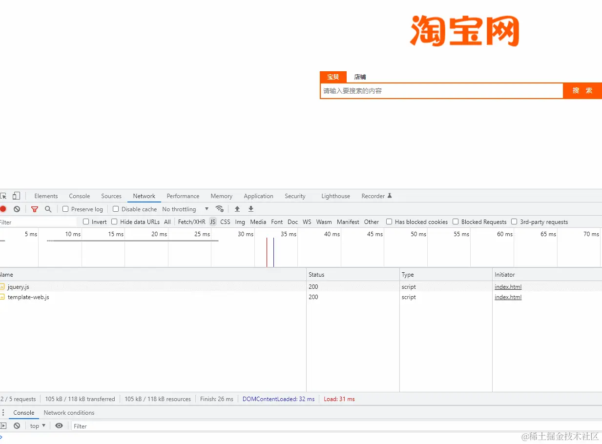Click the Taobao search input field

(x=442, y=91)
